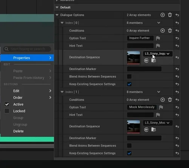Toggle the Active checkbox in context menu

click(x=7, y=104)
